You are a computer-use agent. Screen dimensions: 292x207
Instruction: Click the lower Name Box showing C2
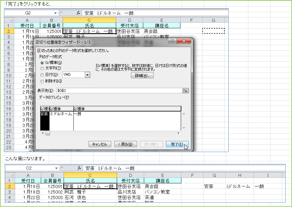[x=29, y=168]
